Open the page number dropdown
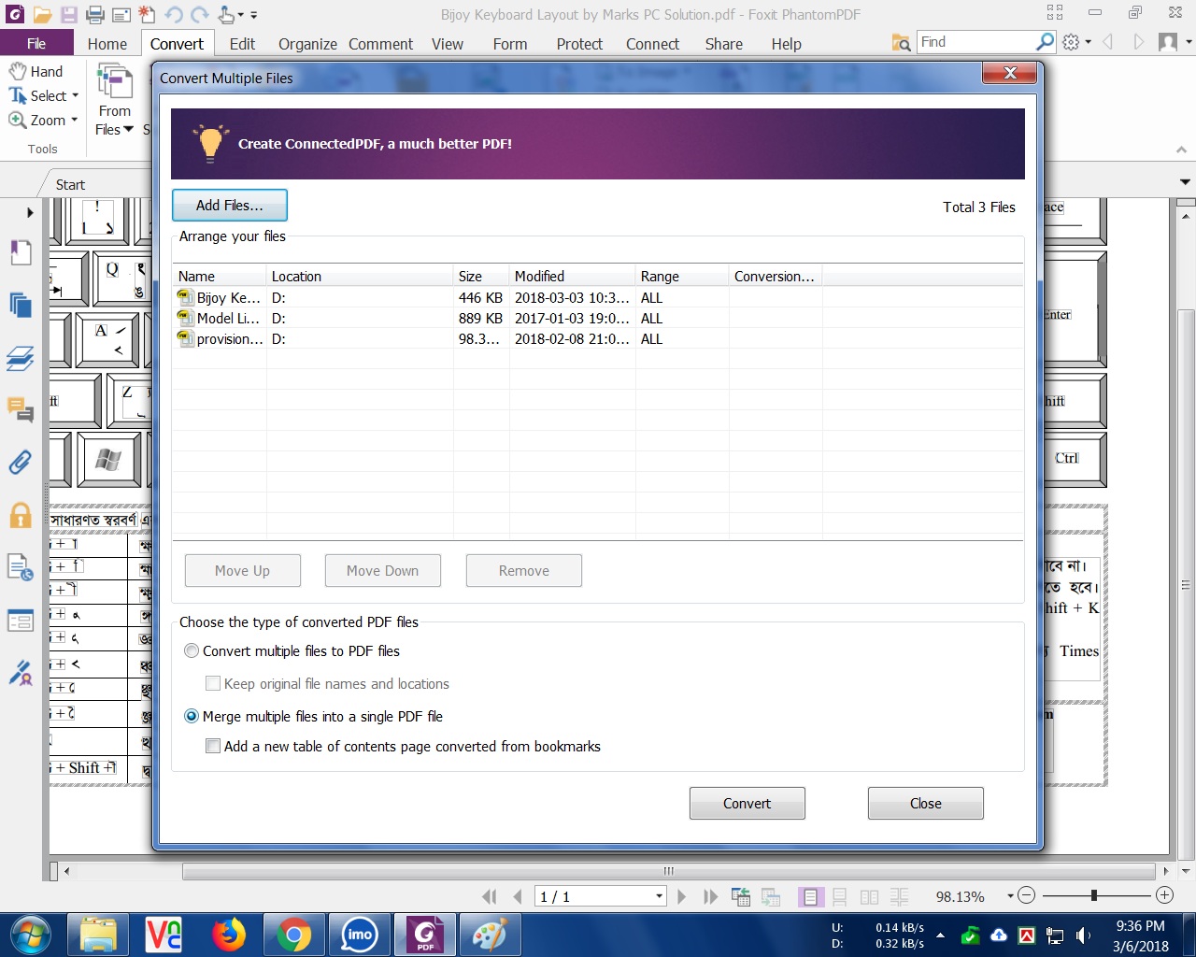1196x957 pixels. pos(659,897)
